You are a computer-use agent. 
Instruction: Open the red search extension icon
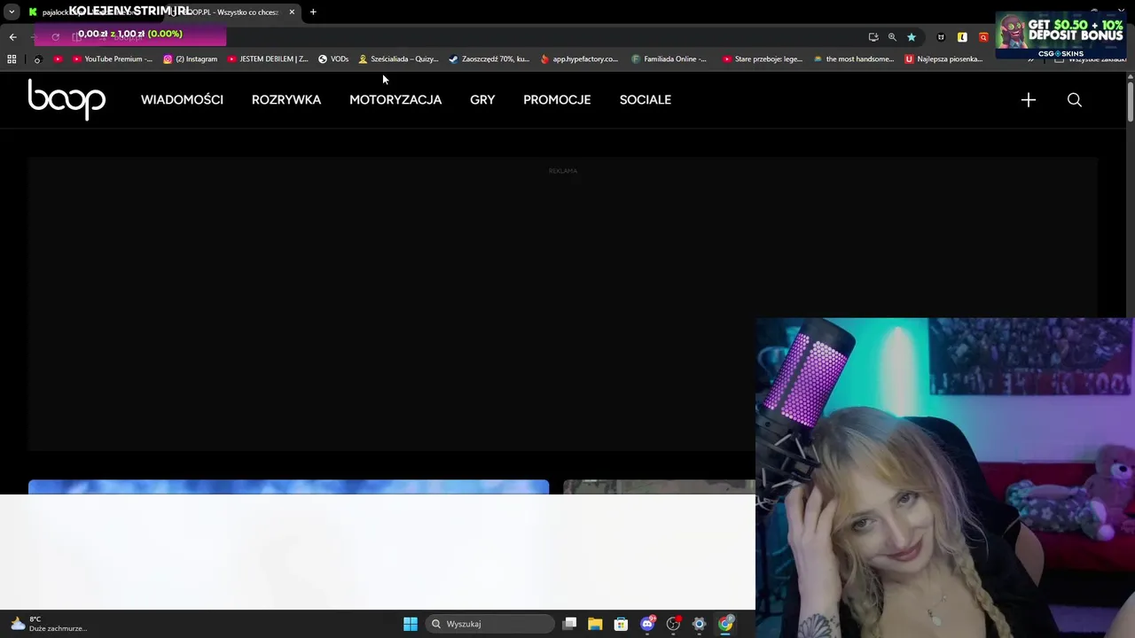(x=983, y=37)
